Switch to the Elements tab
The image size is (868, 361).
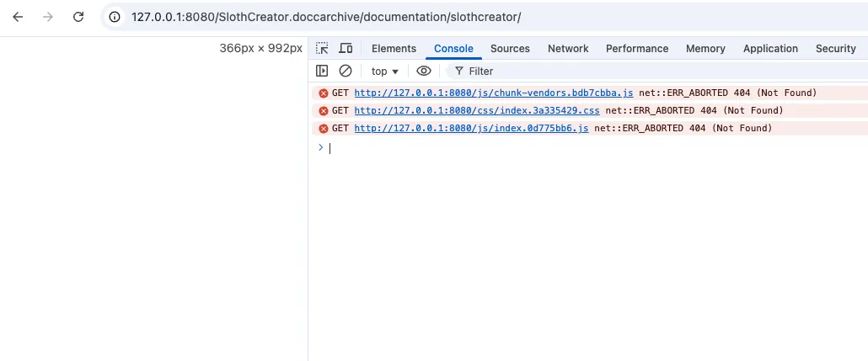(x=394, y=49)
